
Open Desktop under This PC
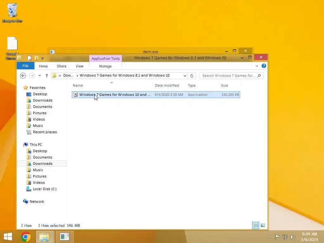point(40,151)
